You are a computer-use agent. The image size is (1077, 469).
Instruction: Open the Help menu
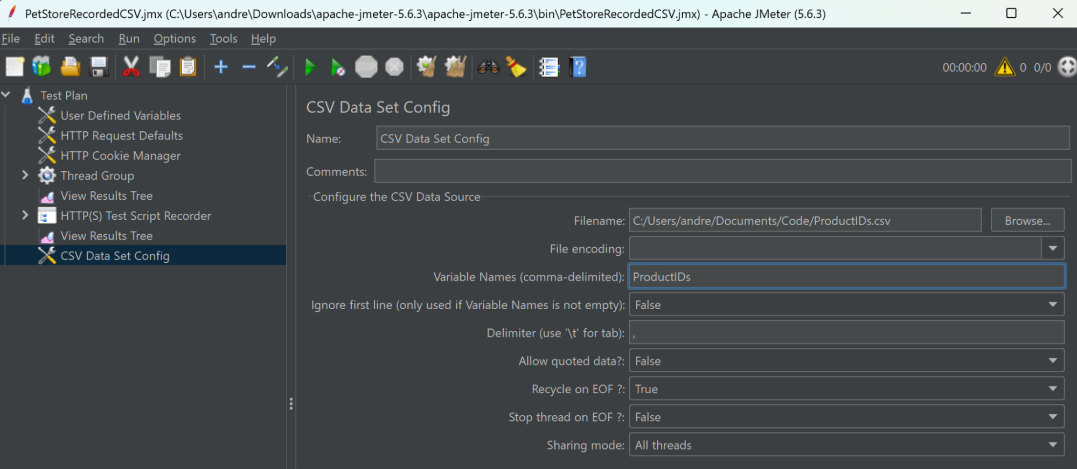[x=263, y=39]
